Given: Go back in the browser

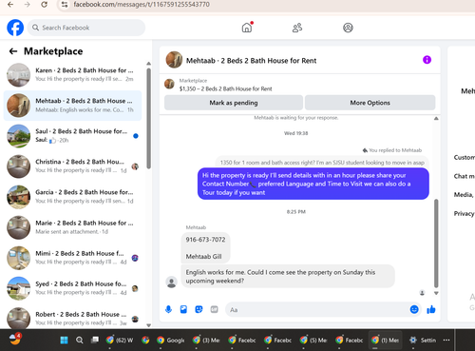Looking at the screenshot, I should (10, 5).
